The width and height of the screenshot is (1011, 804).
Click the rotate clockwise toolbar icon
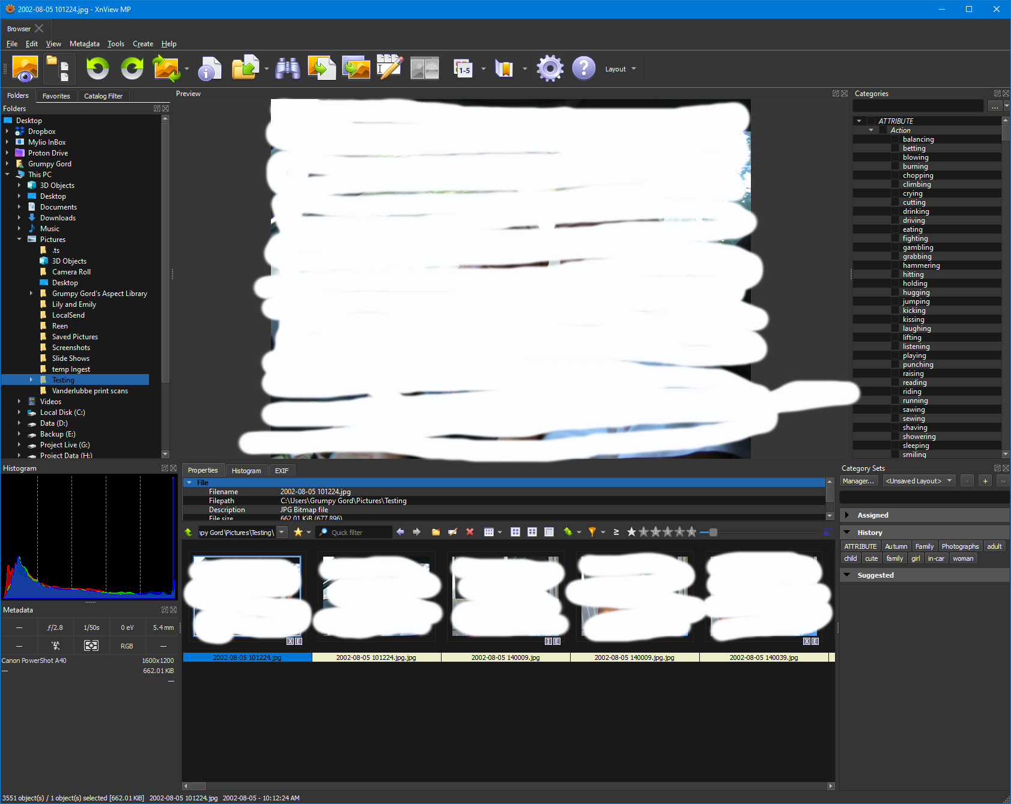tap(132, 68)
